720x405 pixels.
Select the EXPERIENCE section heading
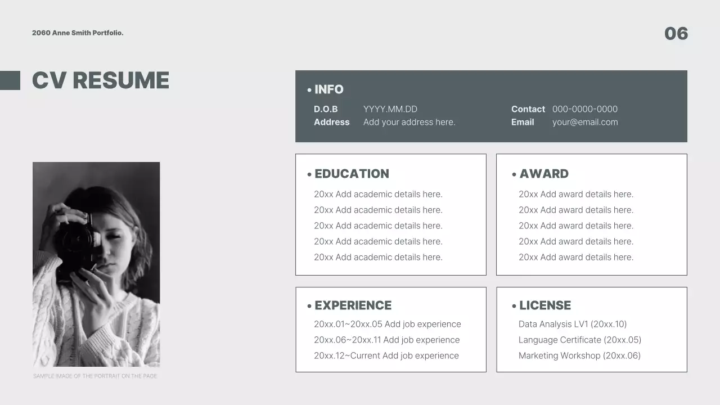pos(353,305)
